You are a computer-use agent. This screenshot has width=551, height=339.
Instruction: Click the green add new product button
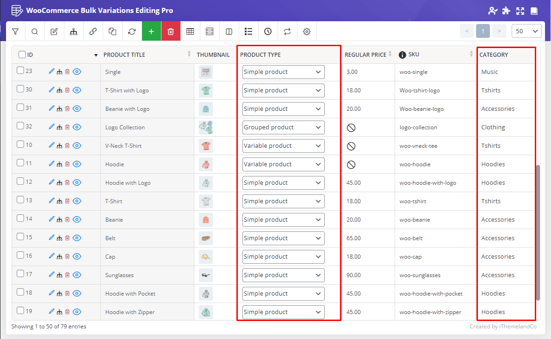[151, 31]
